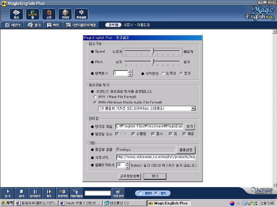The width and height of the screenshot is (277, 207).
Task: Click the 단어장 파일 path field
Action: coord(149,126)
